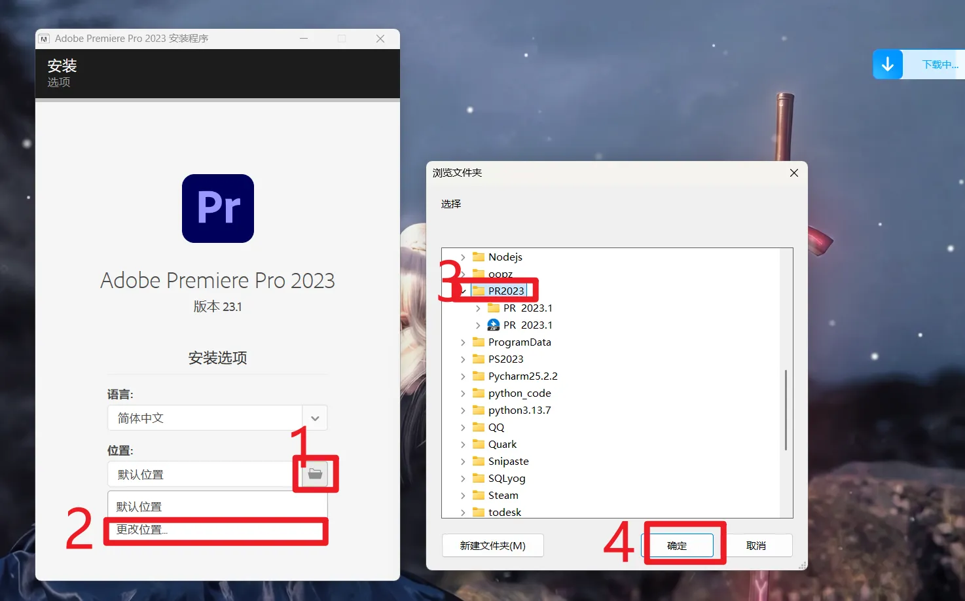Image resolution: width=965 pixels, height=601 pixels.
Task: Click the Nodejs folder icon
Action: coord(479,257)
